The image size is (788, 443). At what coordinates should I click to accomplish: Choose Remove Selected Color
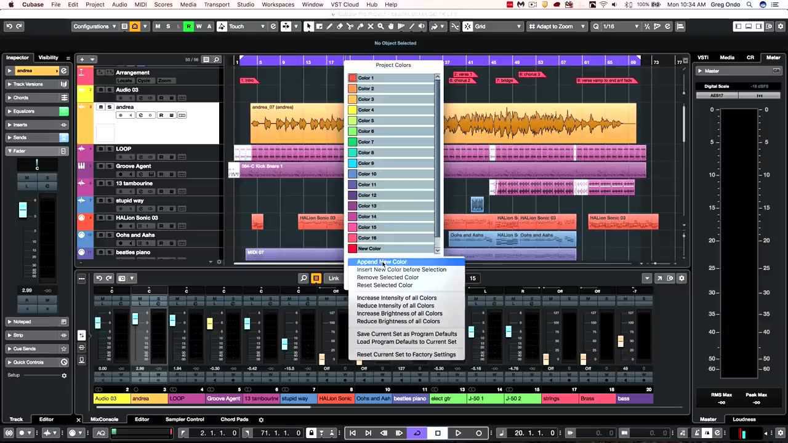point(406,277)
